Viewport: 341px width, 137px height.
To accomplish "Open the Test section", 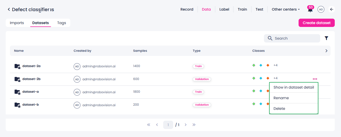I will [x=259, y=9].
